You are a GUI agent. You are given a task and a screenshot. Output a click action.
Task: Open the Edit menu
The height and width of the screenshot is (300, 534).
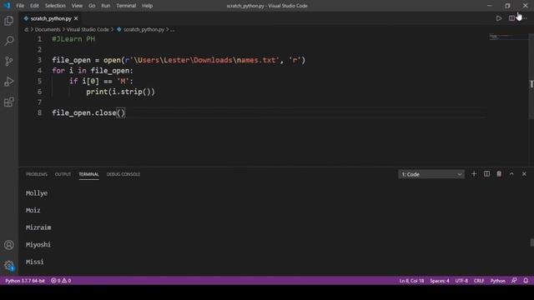point(34,6)
